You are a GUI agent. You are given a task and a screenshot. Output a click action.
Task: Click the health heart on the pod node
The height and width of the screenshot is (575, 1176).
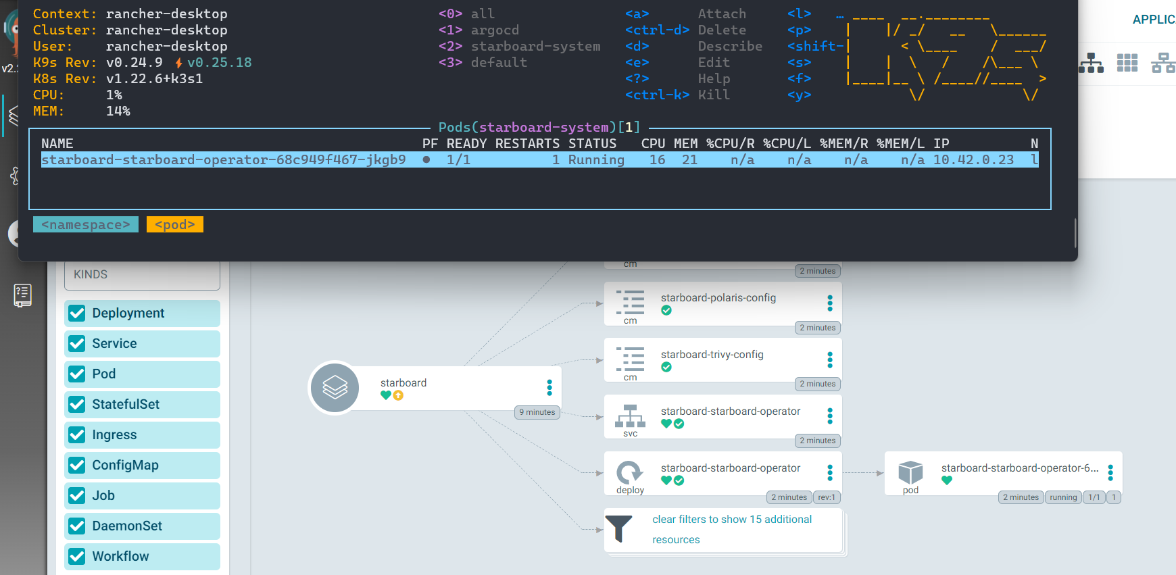[x=947, y=480]
